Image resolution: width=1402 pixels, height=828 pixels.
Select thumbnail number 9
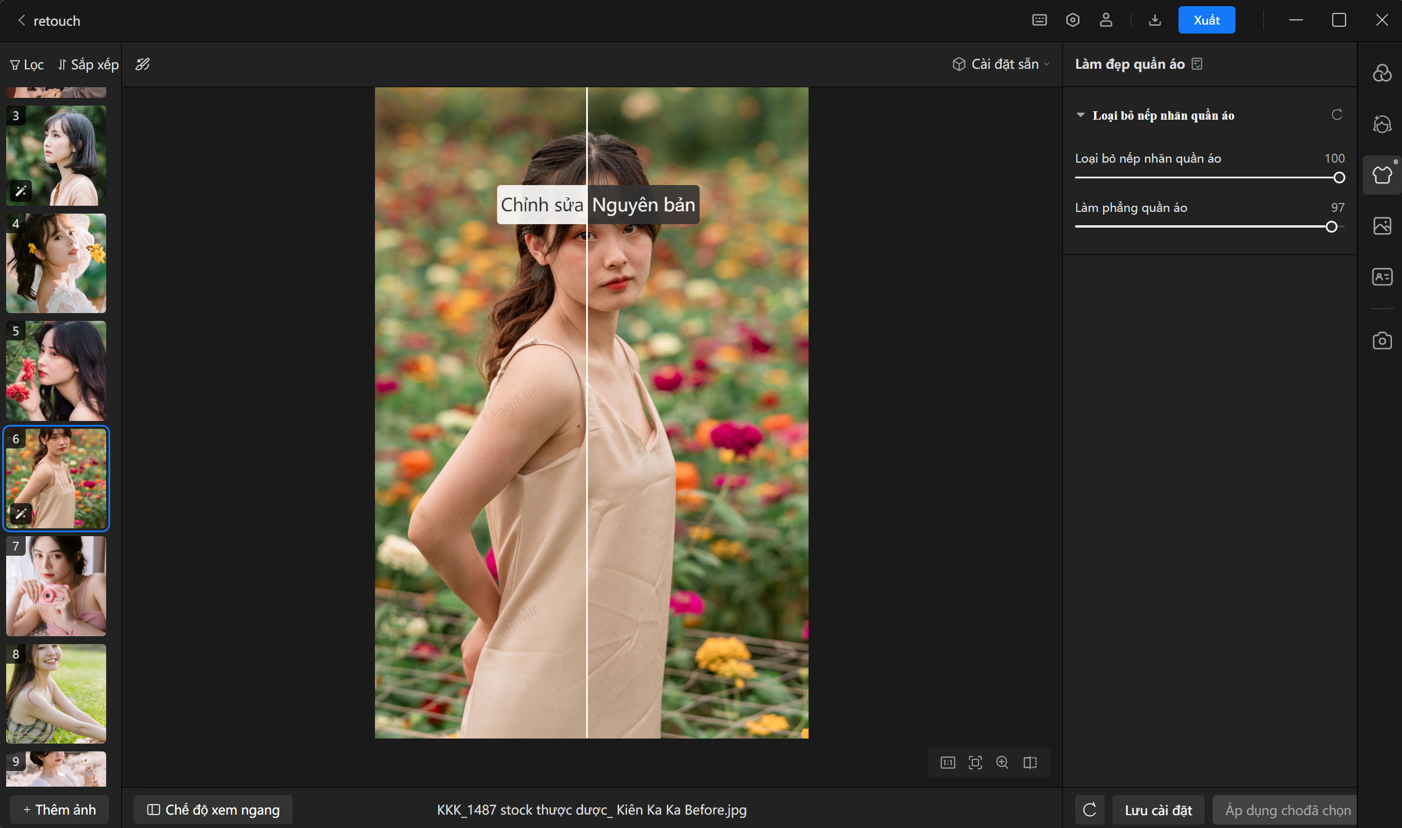[x=56, y=769]
